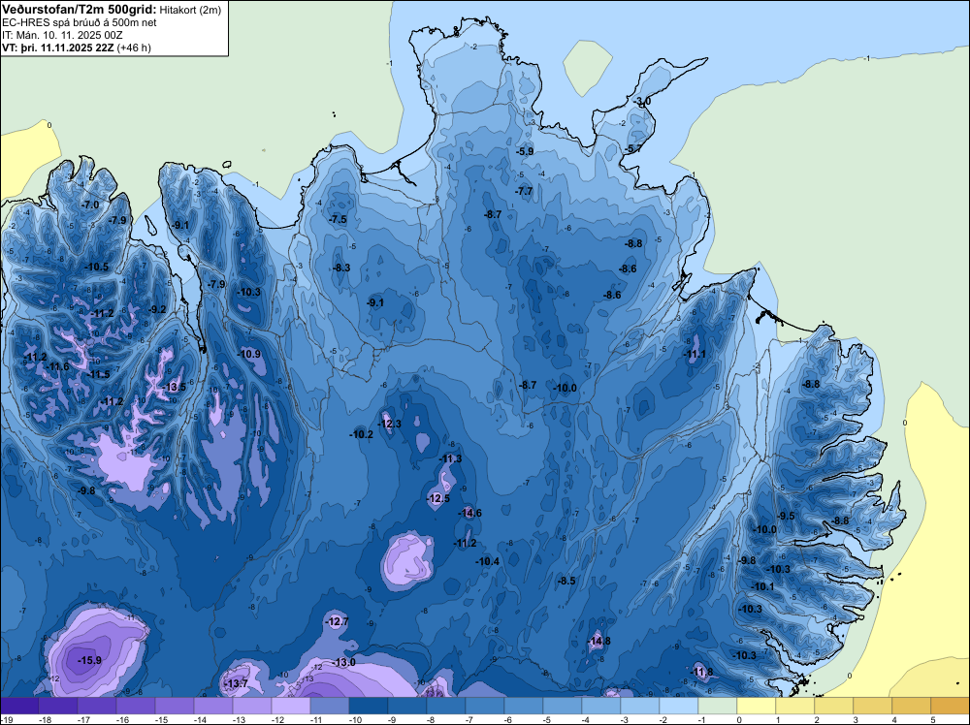Click the -10.4 temperature value

(x=488, y=561)
